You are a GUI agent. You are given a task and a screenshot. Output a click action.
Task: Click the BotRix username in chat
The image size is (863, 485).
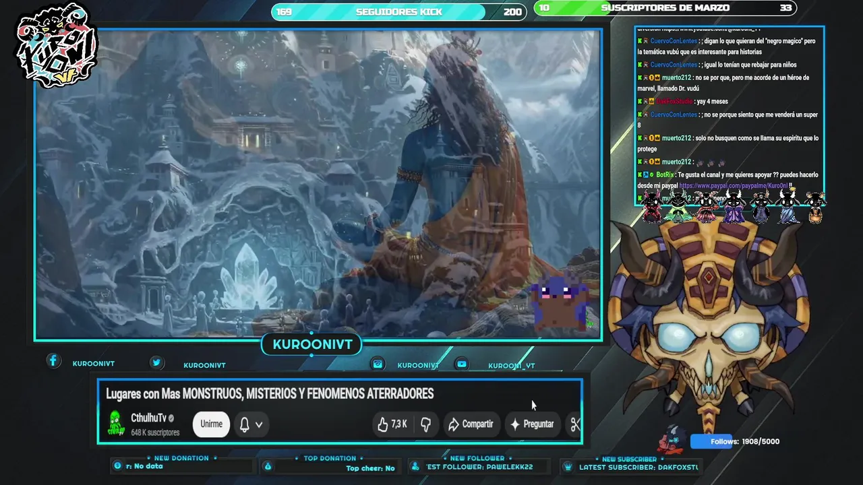tap(664, 174)
